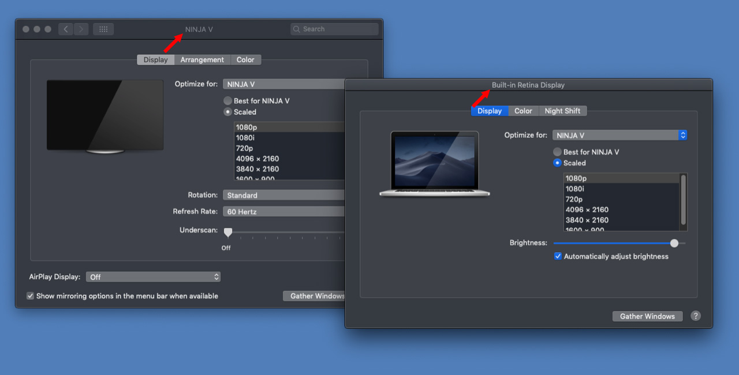
Task: Open the Refresh Rate dropdown showing 60 Hertz
Action: coord(284,212)
